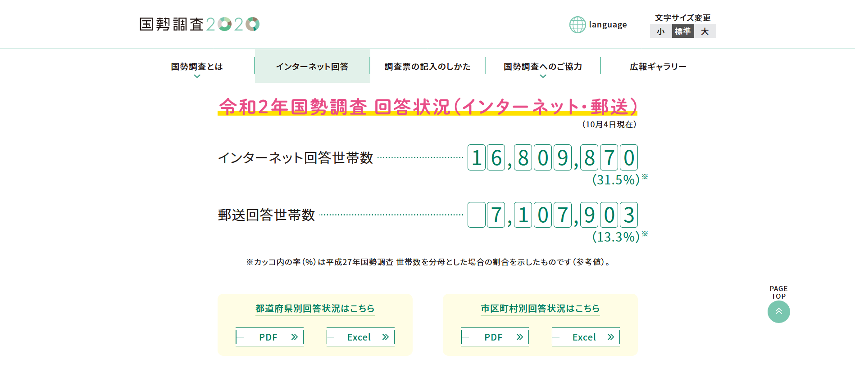Download 市区町村別 Excel file

(586, 337)
